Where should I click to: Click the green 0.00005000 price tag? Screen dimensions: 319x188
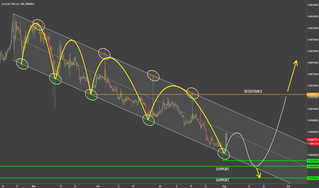[313, 166]
